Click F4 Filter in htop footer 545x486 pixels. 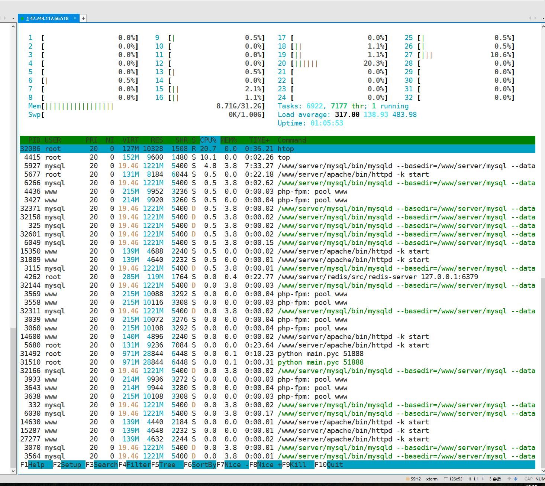pyautogui.click(x=135, y=465)
